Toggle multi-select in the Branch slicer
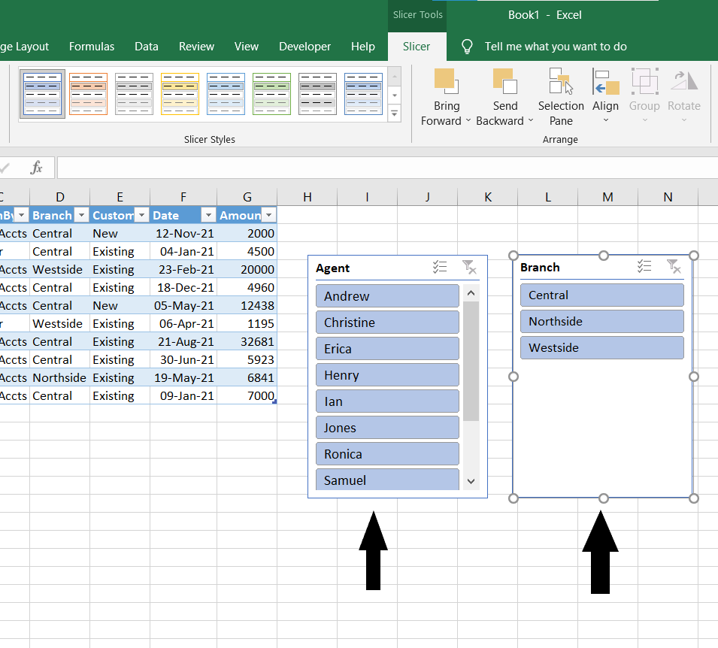The image size is (718, 648). click(x=644, y=266)
